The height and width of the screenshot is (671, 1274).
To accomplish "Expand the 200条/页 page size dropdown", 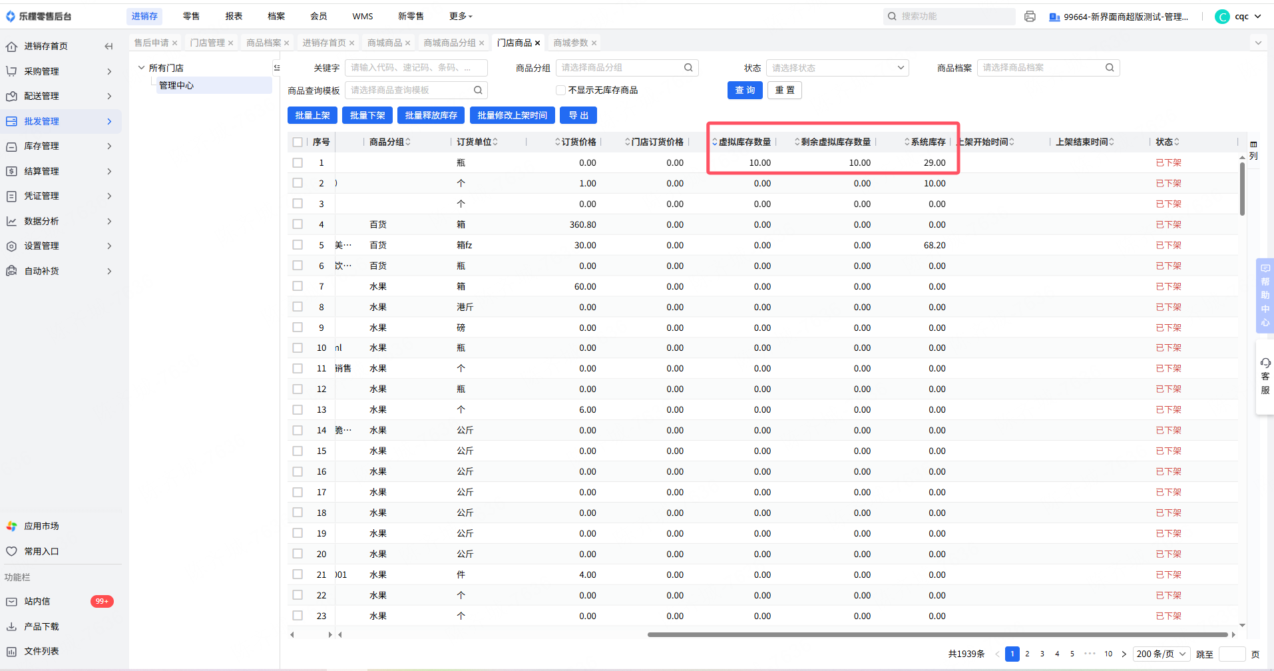I will (x=1162, y=654).
